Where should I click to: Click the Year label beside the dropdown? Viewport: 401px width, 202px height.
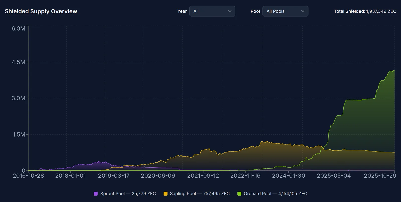[x=182, y=11]
